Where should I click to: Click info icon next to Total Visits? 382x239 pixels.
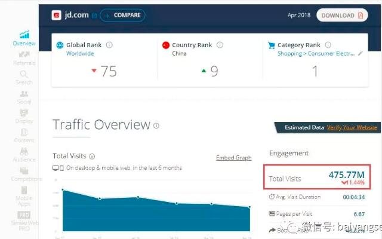tap(92, 157)
